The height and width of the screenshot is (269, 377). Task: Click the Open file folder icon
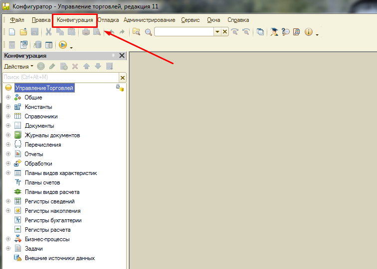point(23,32)
